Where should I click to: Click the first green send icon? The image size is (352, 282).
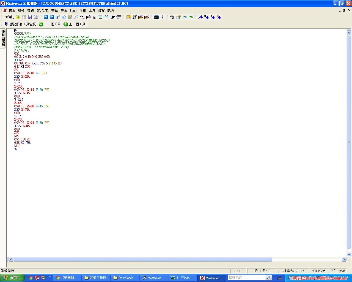[x=185, y=17]
